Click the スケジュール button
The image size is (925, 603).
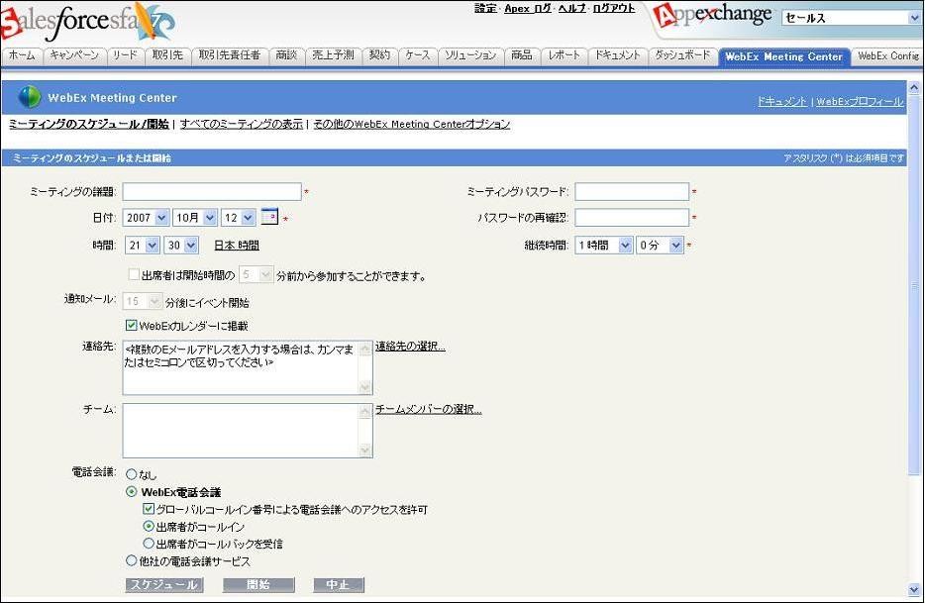(164, 584)
